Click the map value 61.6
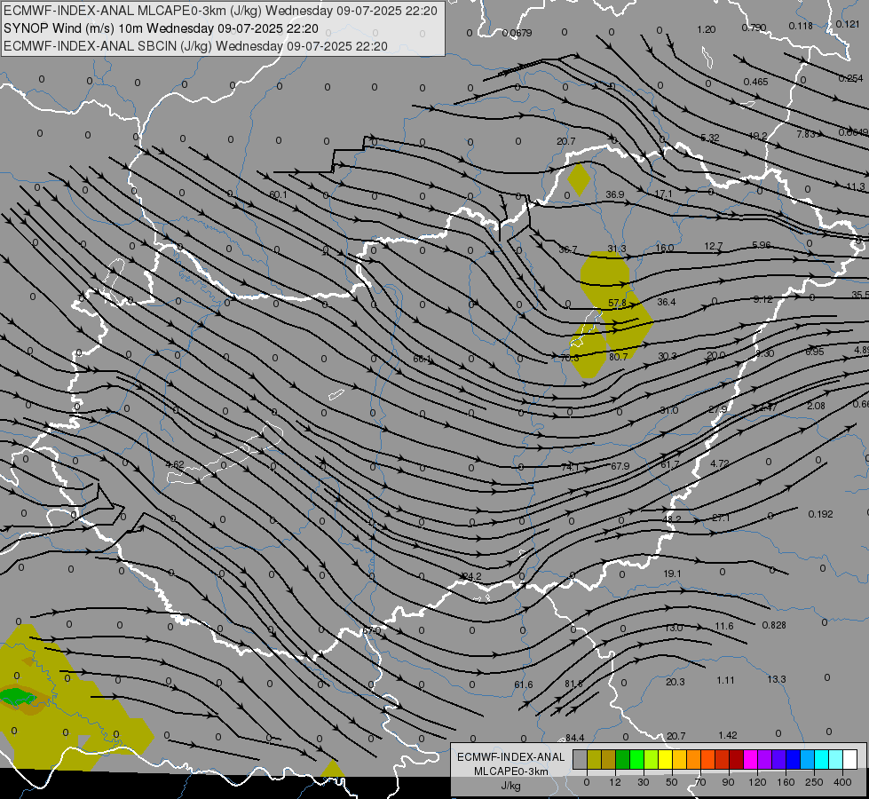 coord(523,684)
